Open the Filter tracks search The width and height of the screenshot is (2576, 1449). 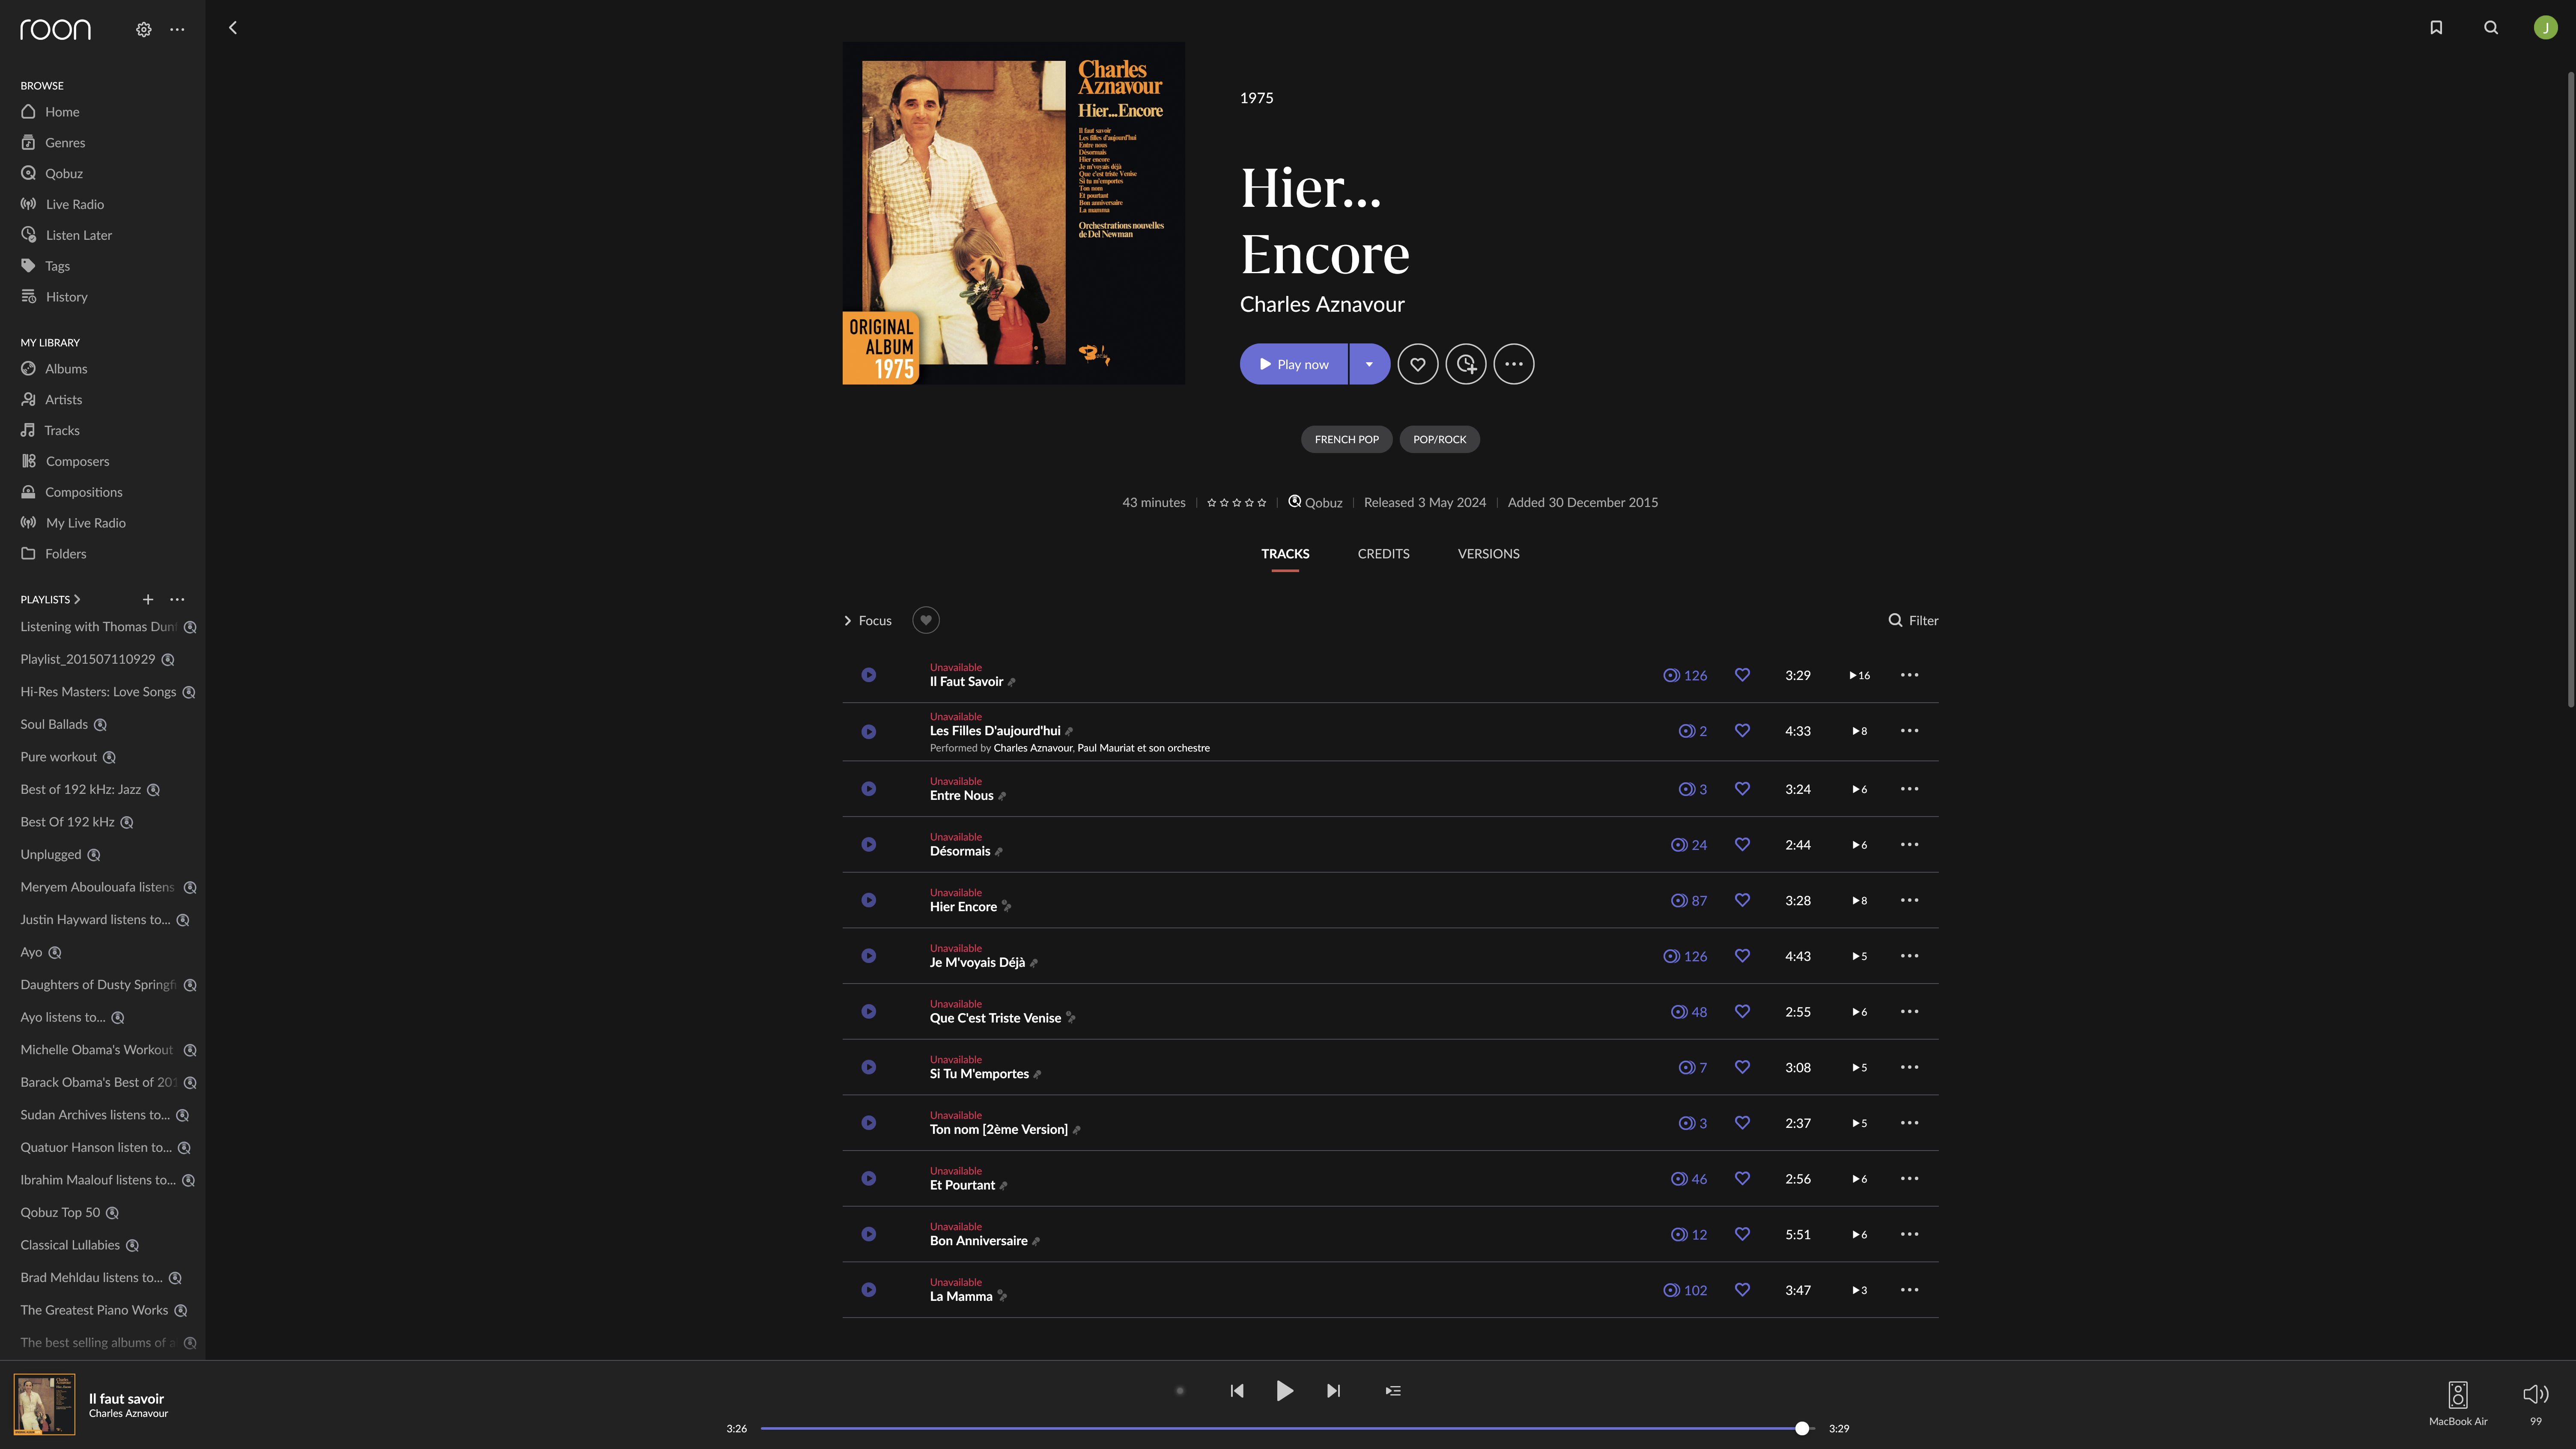(x=1913, y=620)
